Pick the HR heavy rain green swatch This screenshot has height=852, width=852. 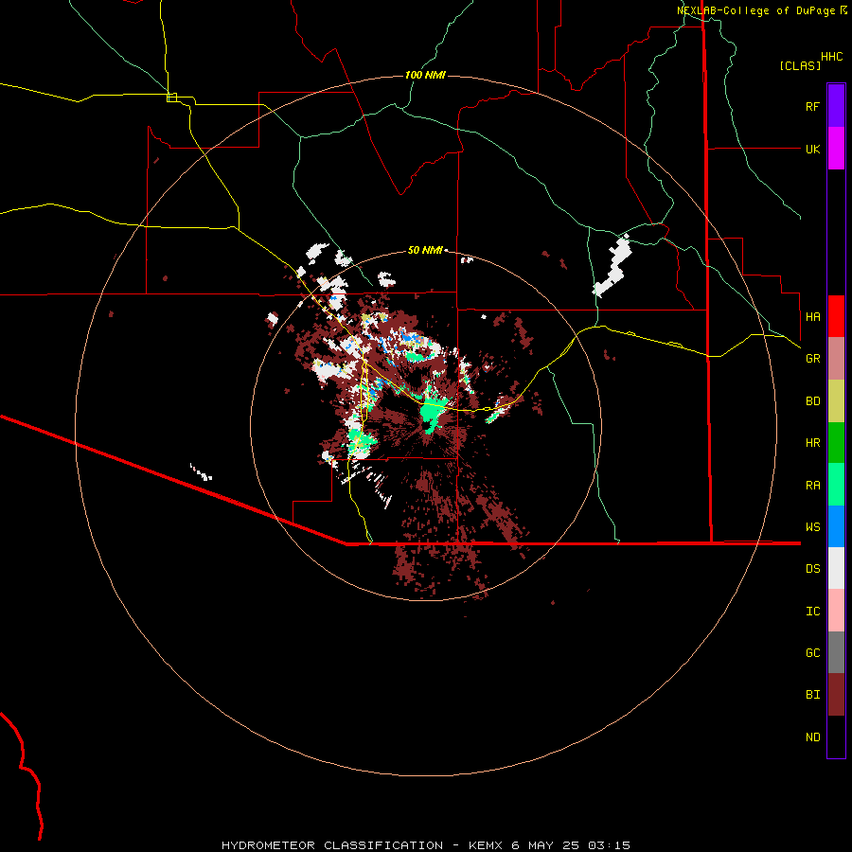click(x=836, y=442)
